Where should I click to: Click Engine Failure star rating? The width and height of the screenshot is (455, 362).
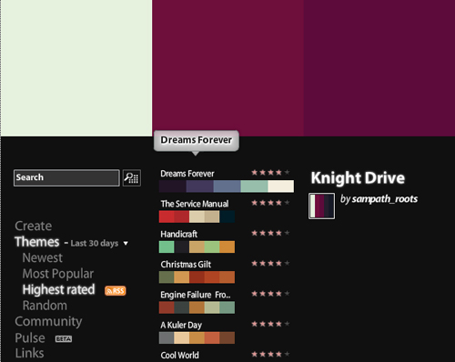click(x=270, y=294)
